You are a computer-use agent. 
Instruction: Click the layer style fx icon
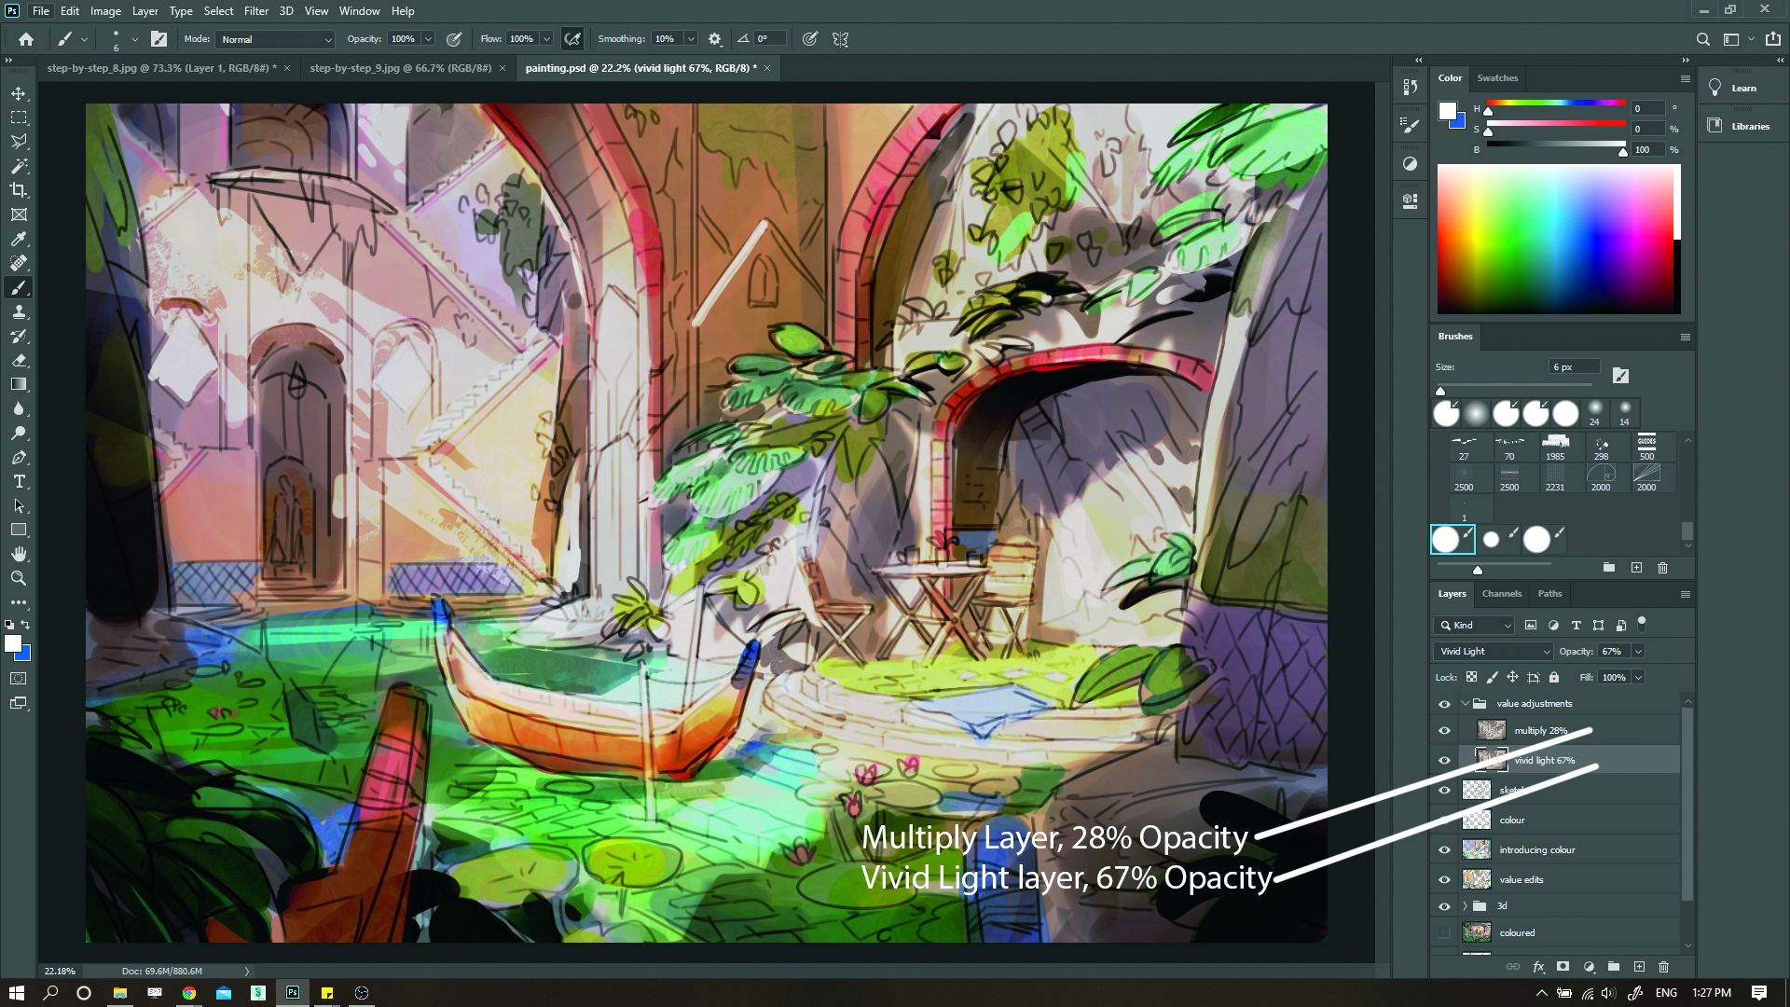[1538, 967]
